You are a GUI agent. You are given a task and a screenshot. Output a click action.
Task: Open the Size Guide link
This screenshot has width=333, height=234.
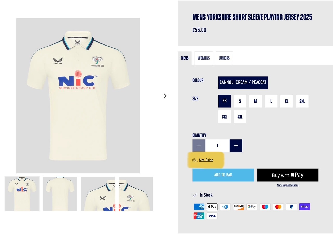[x=206, y=160]
